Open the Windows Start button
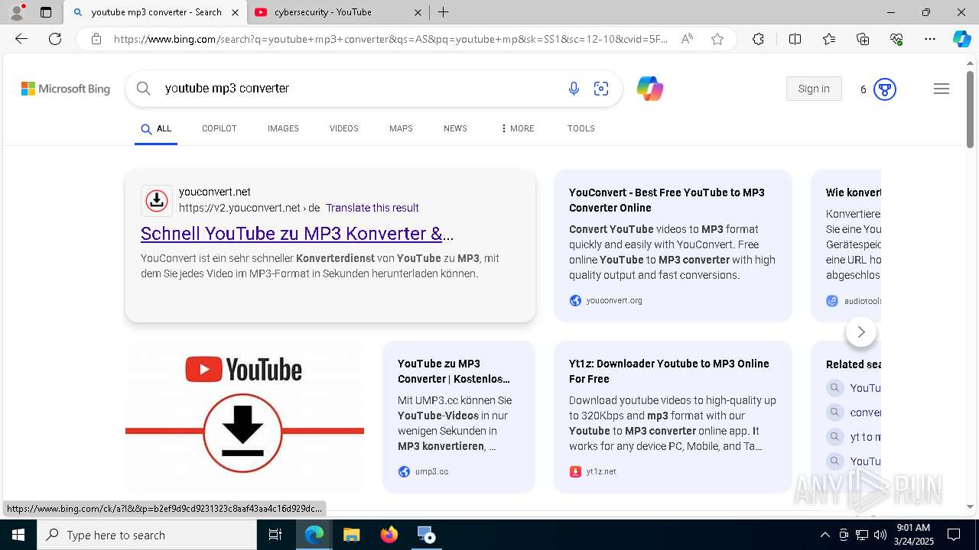Viewport: 979px width, 550px height. click(x=18, y=535)
